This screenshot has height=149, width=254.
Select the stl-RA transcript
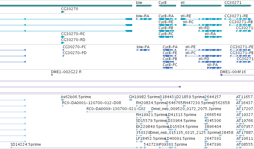point(213,37)
